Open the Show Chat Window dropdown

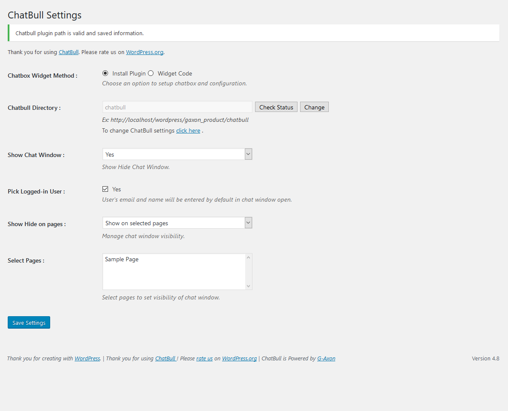coord(177,154)
